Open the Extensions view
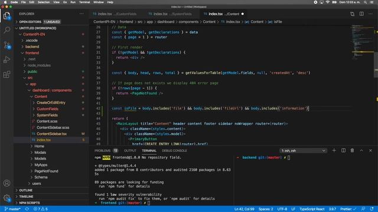 6,74
